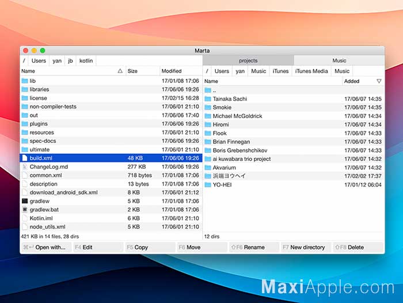The width and height of the screenshot is (403, 303).
Task: Click the Hiromi folder icon
Action: coord(208,124)
